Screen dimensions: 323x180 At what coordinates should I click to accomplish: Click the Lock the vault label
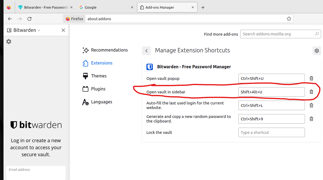[159, 133]
